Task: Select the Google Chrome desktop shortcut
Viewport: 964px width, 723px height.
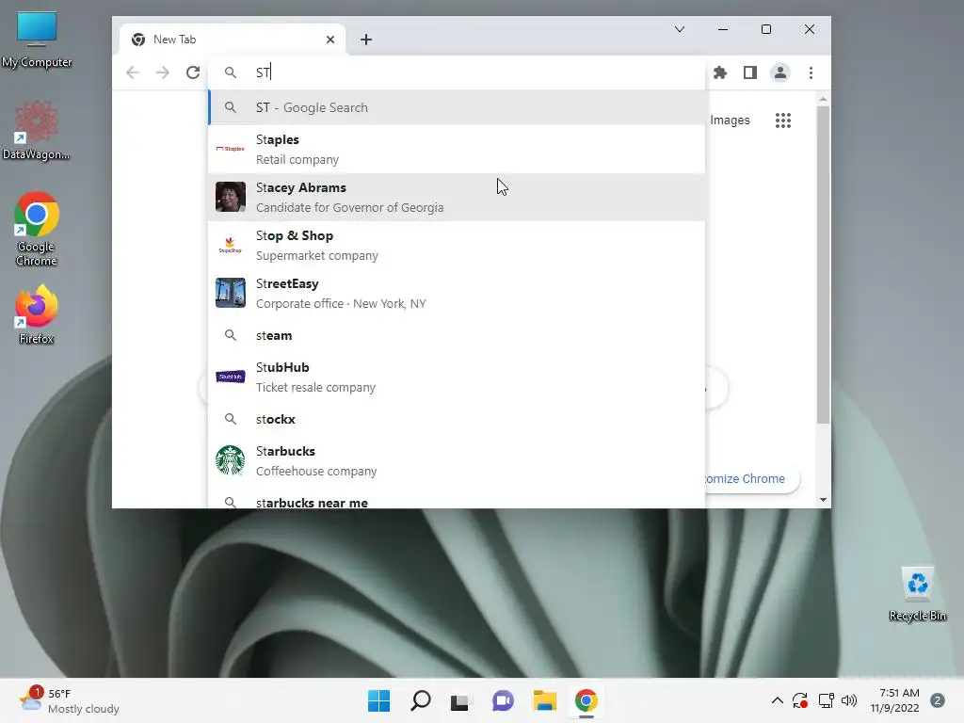Action: point(37,229)
